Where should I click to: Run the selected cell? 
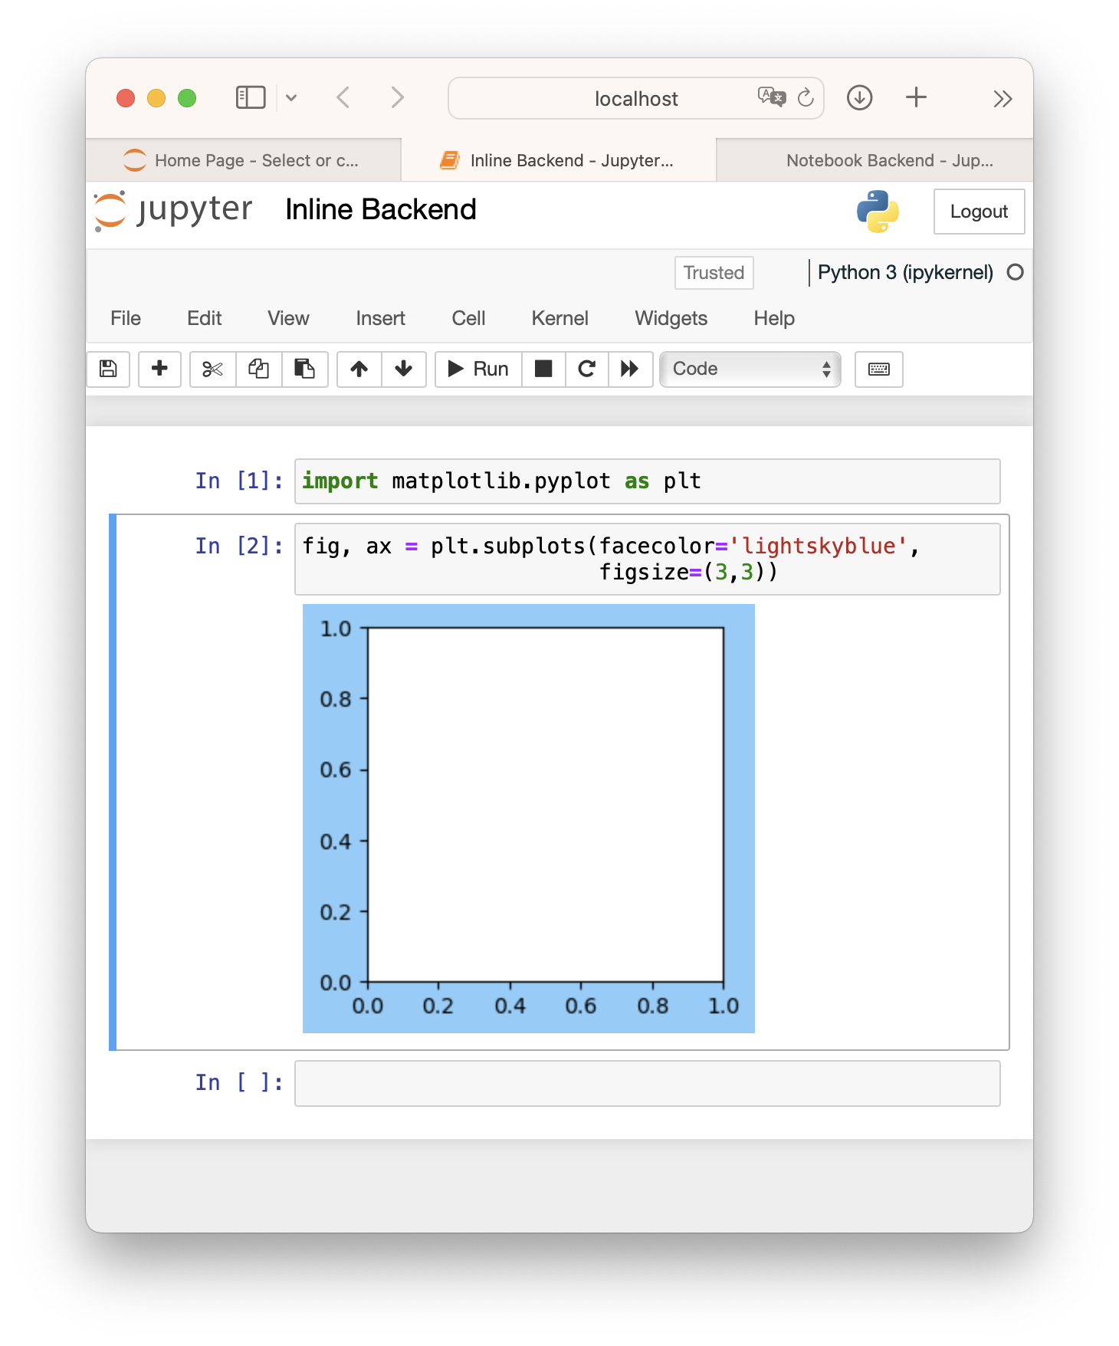click(478, 369)
